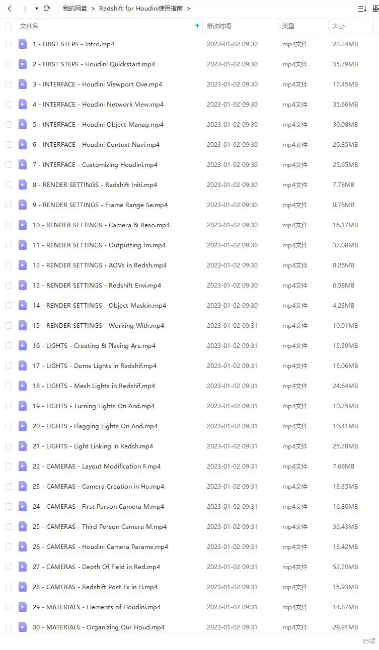Toggle the select all files checkbox
Screen dimensions: 379x650
[9, 26]
